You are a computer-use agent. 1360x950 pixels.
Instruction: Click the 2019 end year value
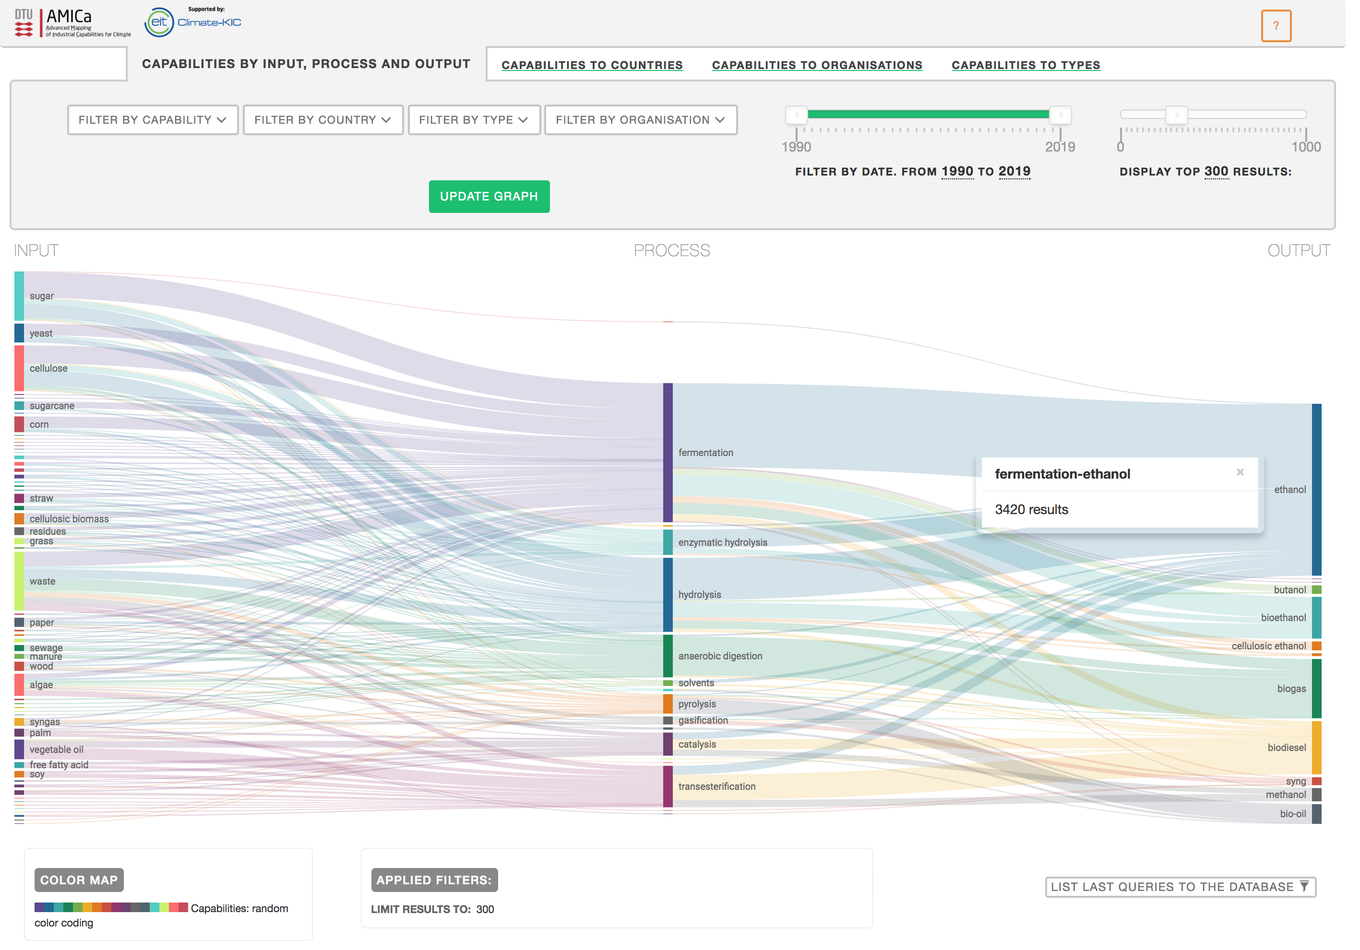click(1025, 173)
